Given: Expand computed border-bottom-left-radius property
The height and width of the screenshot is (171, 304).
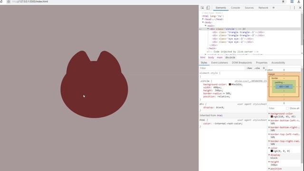Looking at the screenshot, I should pos(269,120).
